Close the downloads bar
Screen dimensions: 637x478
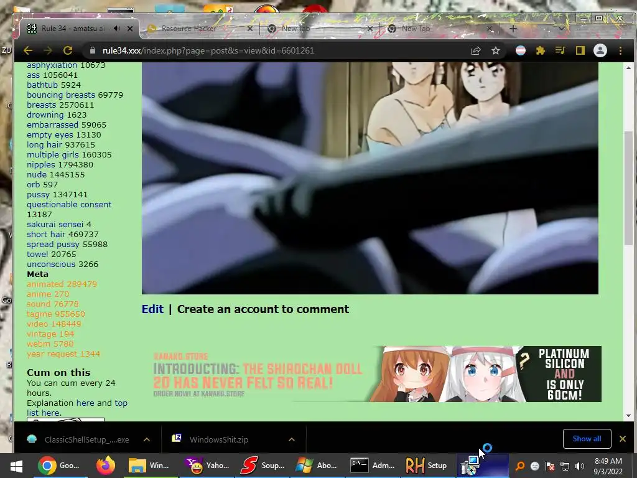tap(622, 439)
